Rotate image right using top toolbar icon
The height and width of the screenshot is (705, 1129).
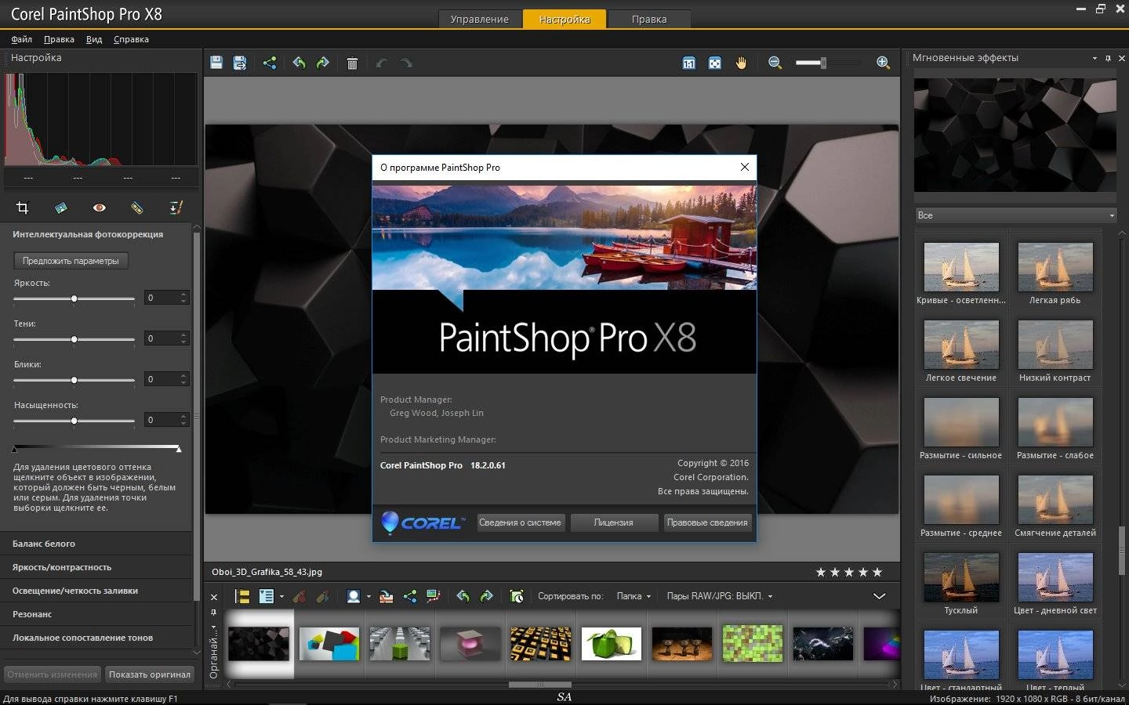click(322, 63)
